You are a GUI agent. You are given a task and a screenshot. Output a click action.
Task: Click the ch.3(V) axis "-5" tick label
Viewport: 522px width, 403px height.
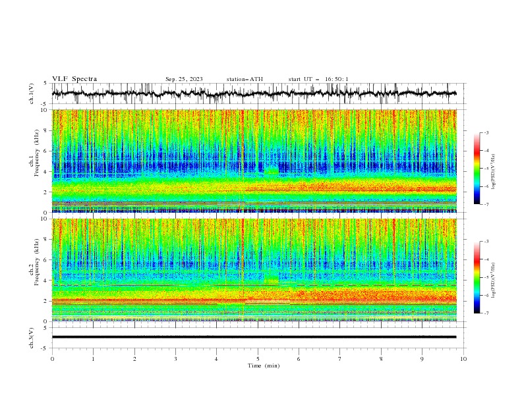click(x=44, y=348)
